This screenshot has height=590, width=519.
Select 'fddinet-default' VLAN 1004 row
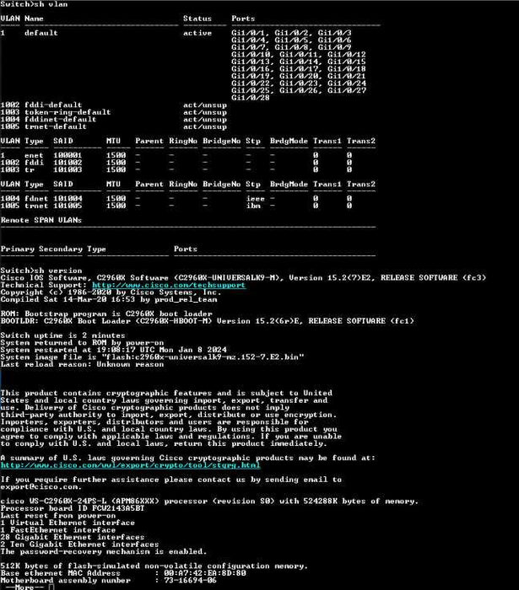(x=114, y=120)
